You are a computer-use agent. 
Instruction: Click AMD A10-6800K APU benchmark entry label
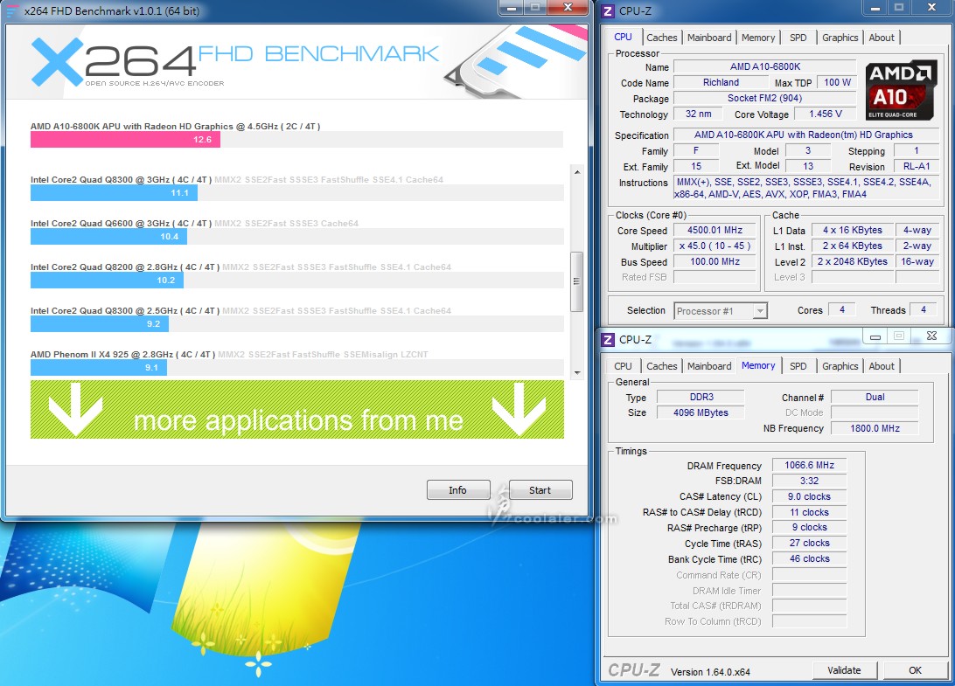click(x=176, y=127)
